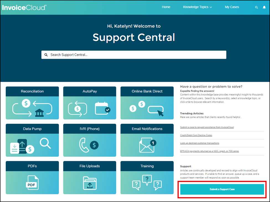Click the Search Support Central field
The image size is (270, 202).
[x=134, y=55]
